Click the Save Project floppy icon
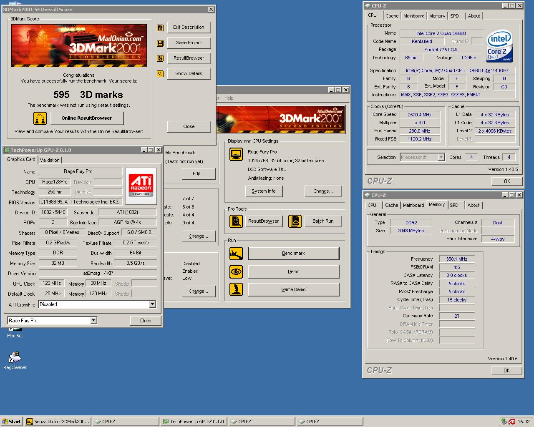The height and width of the screenshot is (427, 534). (160, 43)
